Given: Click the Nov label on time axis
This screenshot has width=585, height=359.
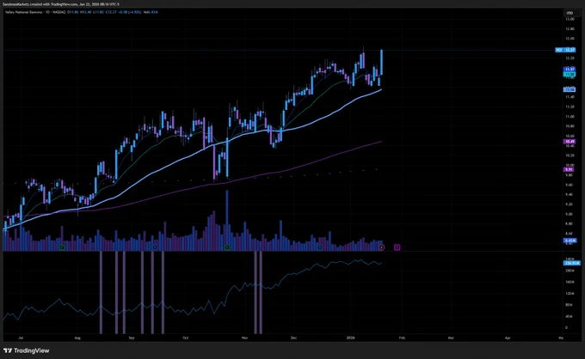Looking at the screenshot, I should tap(244, 338).
